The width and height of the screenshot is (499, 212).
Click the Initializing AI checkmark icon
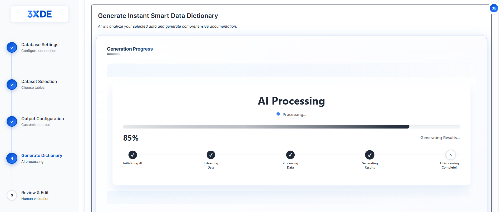click(133, 155)
